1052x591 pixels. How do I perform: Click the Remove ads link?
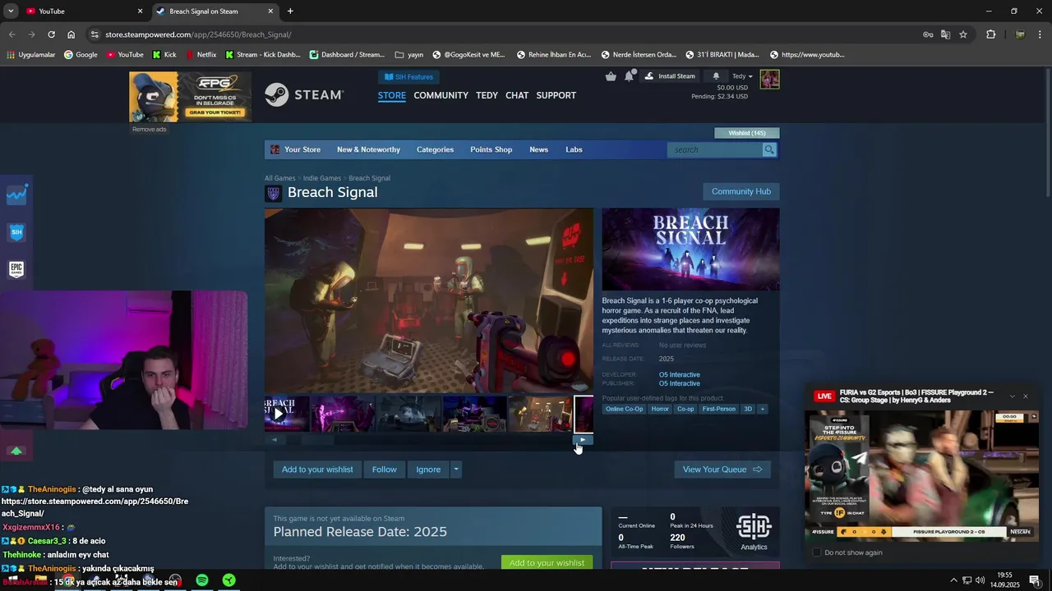pyautogui.click(x=150, y=129)
